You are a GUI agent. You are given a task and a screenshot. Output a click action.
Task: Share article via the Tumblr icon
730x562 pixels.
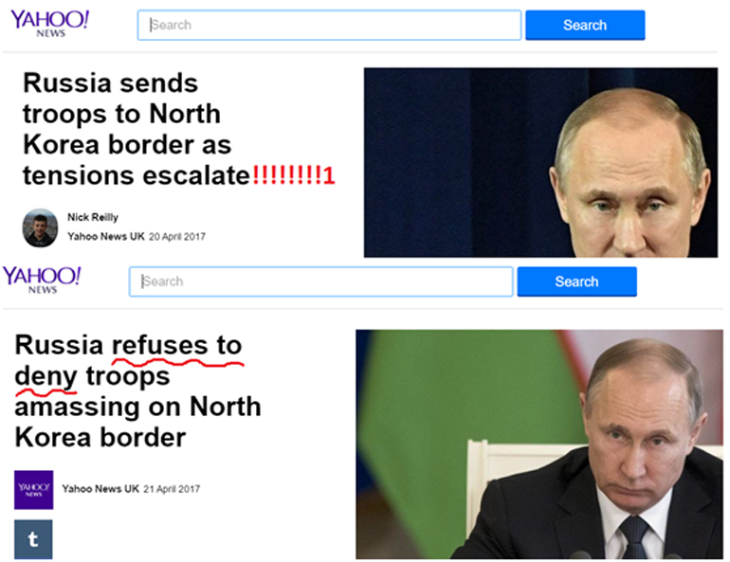(x=33, y=539)
